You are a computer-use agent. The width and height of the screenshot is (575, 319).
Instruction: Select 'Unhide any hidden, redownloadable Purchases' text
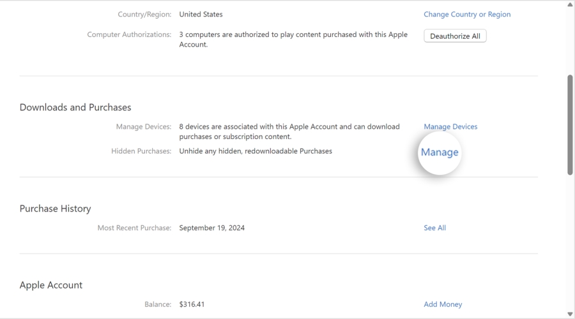click(x=256, y=151)
